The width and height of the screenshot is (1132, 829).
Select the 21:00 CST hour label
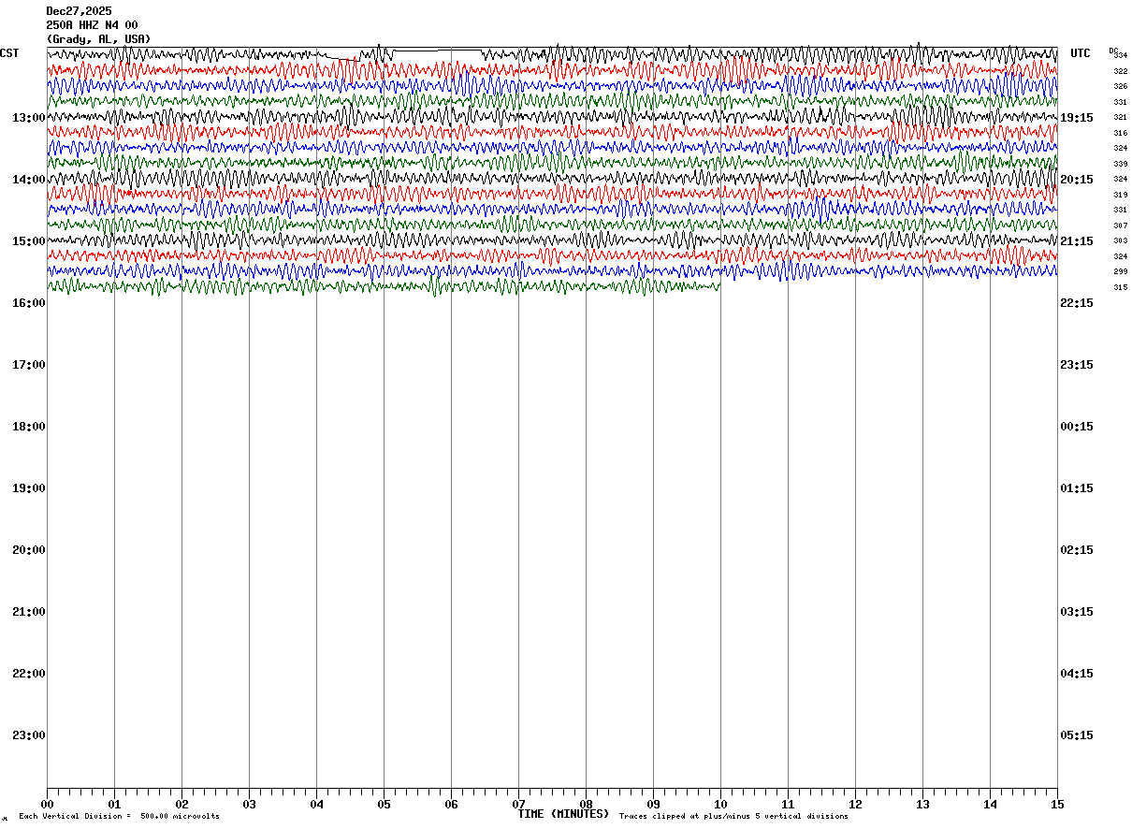tap(28, 612)
